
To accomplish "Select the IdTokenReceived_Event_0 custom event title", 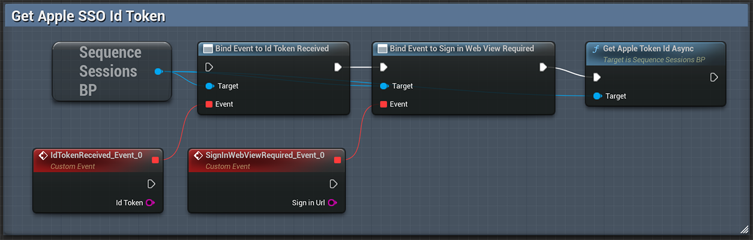I will pyautogui.click(x=96, y=155).
